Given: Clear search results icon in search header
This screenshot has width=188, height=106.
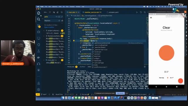Looking at the screenshot, I should [54, 12].
